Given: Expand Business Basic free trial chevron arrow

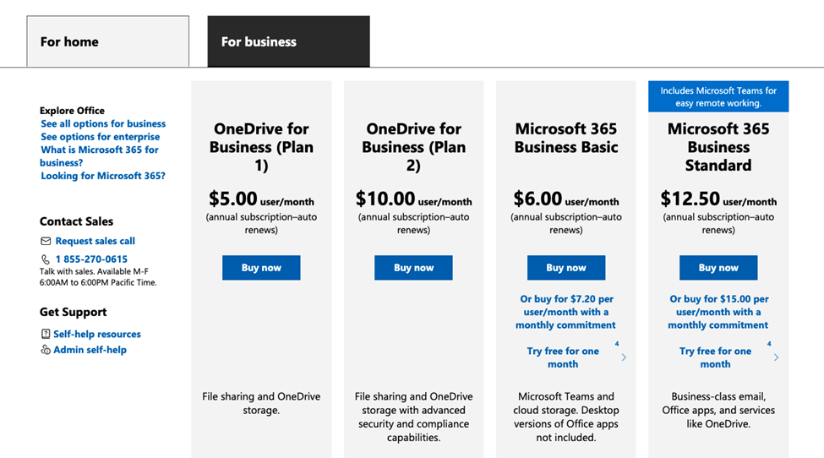Looking at the screenshot, I should pos(624,357).
